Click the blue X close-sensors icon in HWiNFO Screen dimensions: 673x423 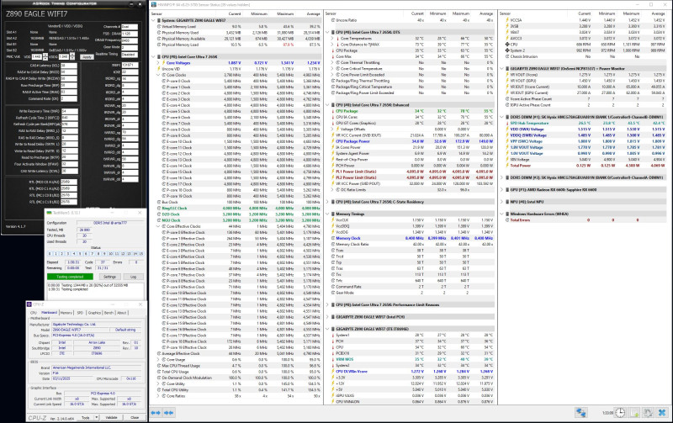[x=662, y=413]
